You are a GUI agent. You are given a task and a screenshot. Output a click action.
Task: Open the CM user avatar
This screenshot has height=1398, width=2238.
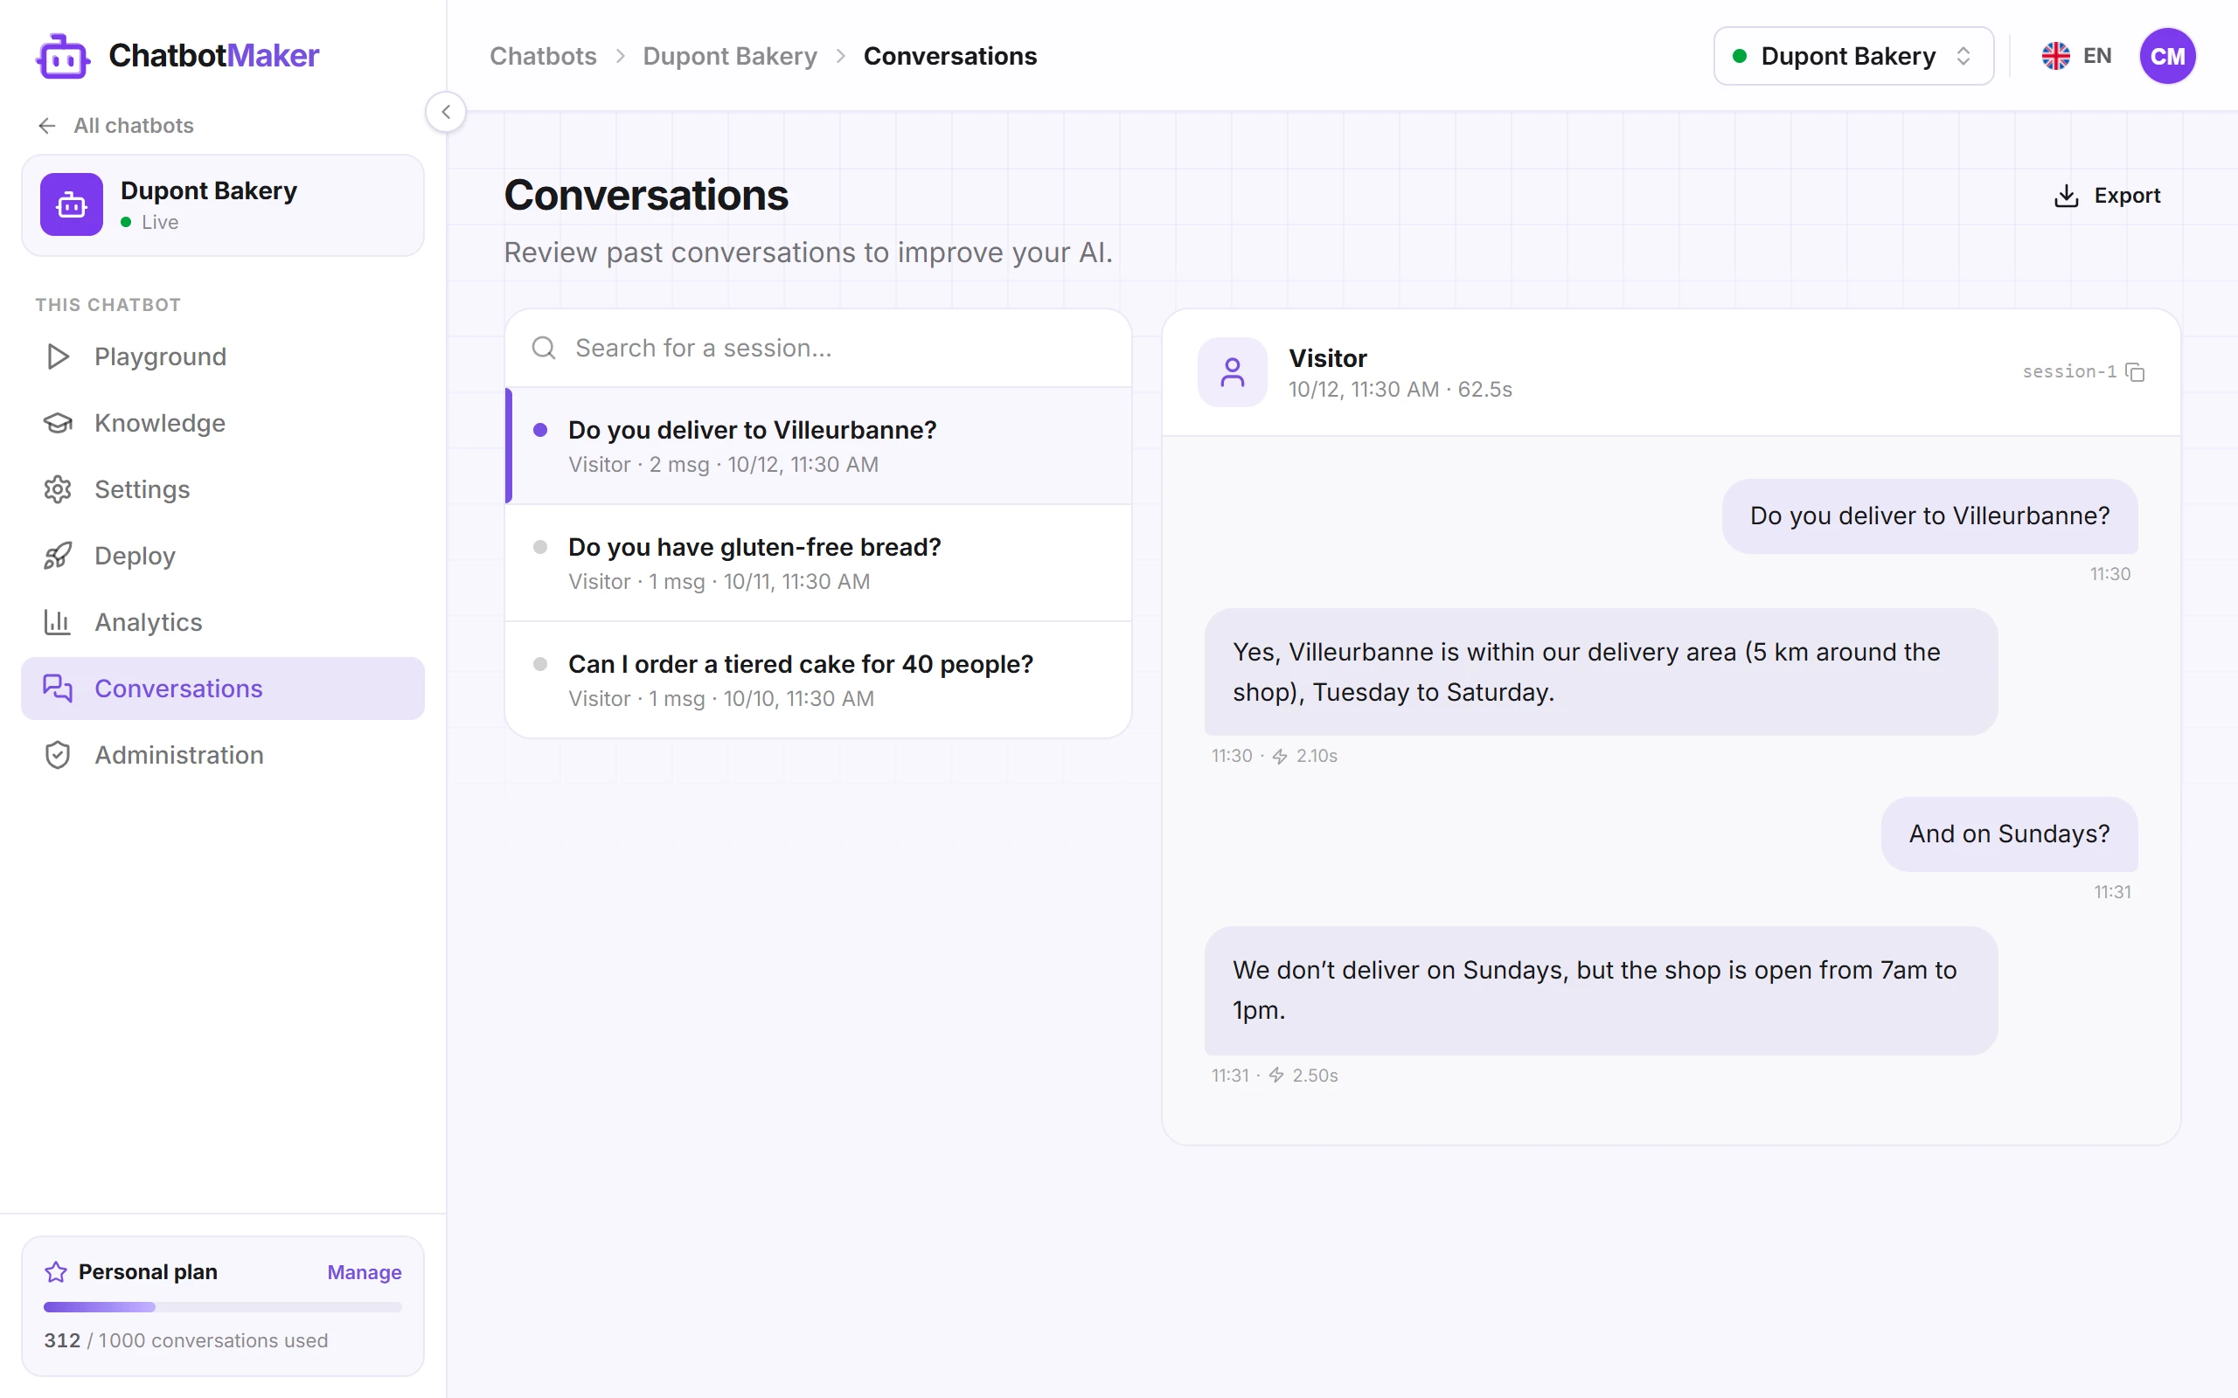[2168, 57]
